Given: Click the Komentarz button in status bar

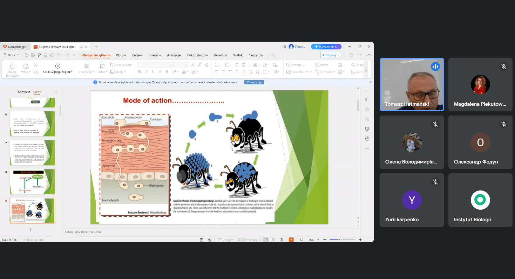Looking at the screenshot, I should (x=248, y=240).
